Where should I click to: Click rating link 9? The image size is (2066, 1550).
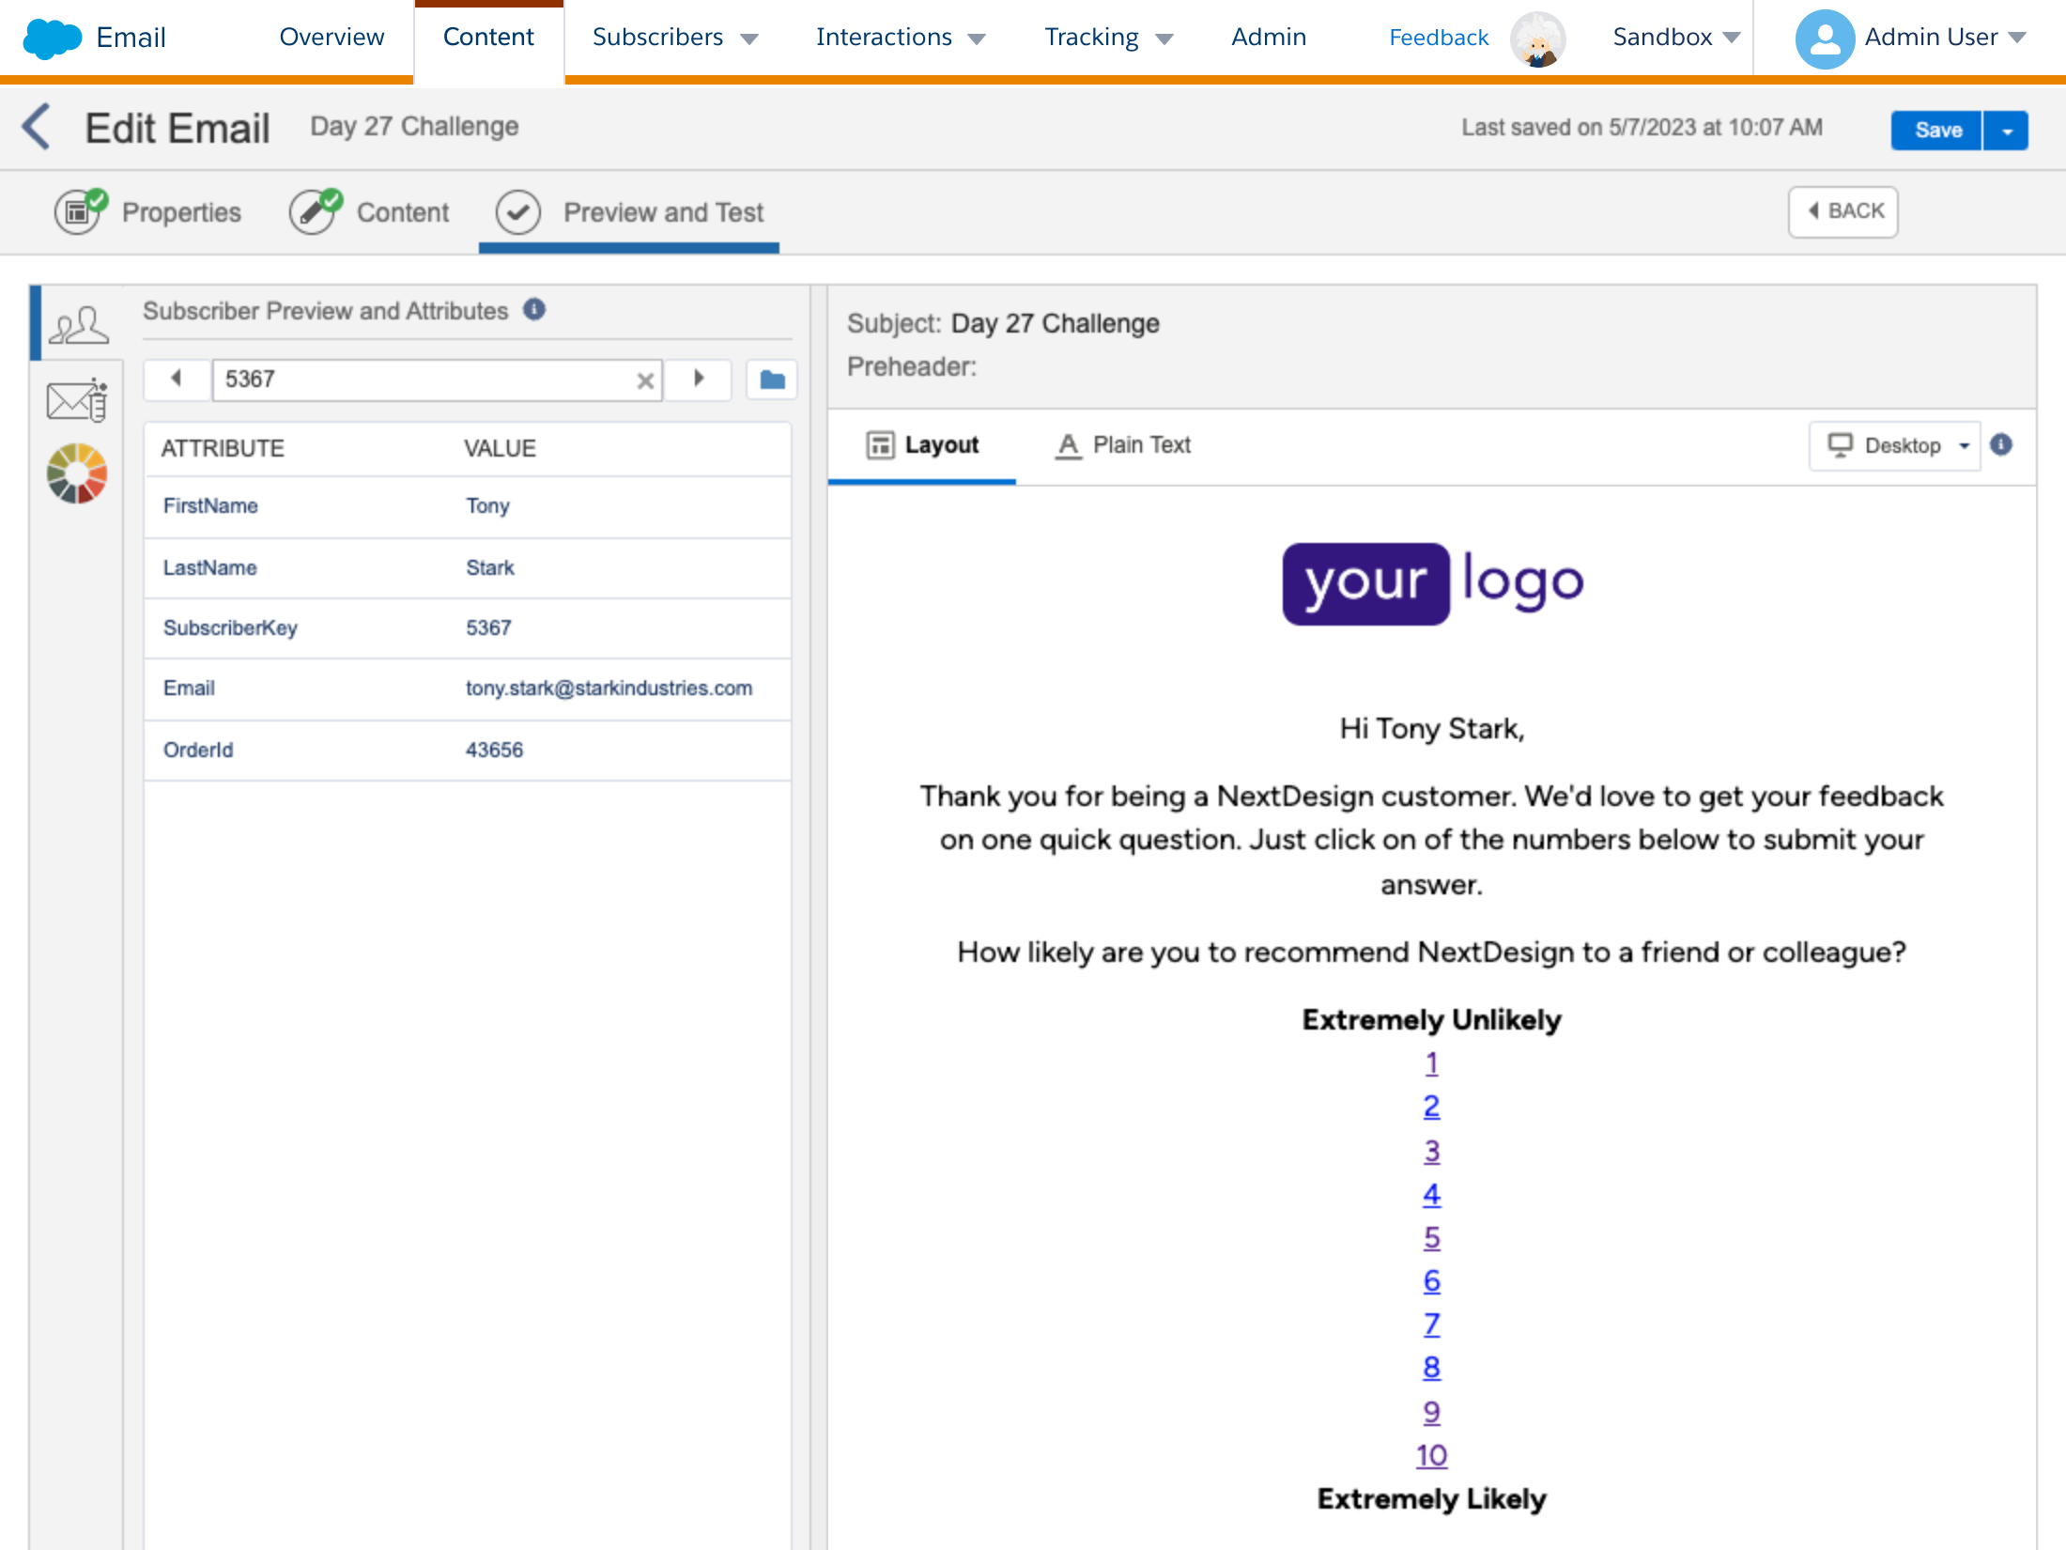[x=1431, y=1412]
